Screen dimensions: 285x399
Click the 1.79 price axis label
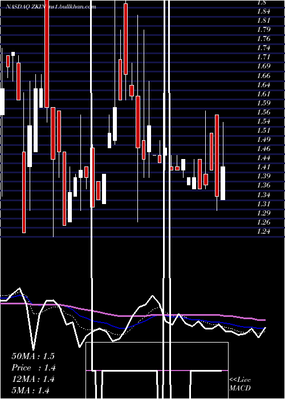pyautogui.click(x=263, y=30)
